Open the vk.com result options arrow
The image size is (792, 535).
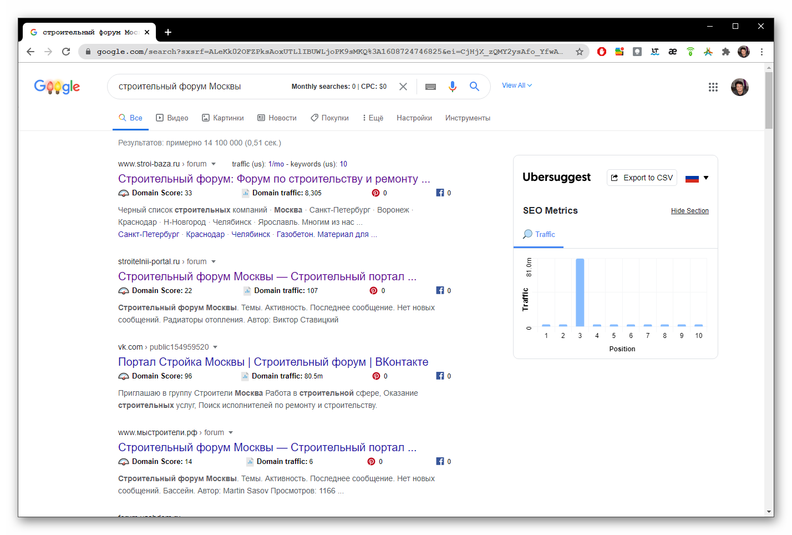215,347
